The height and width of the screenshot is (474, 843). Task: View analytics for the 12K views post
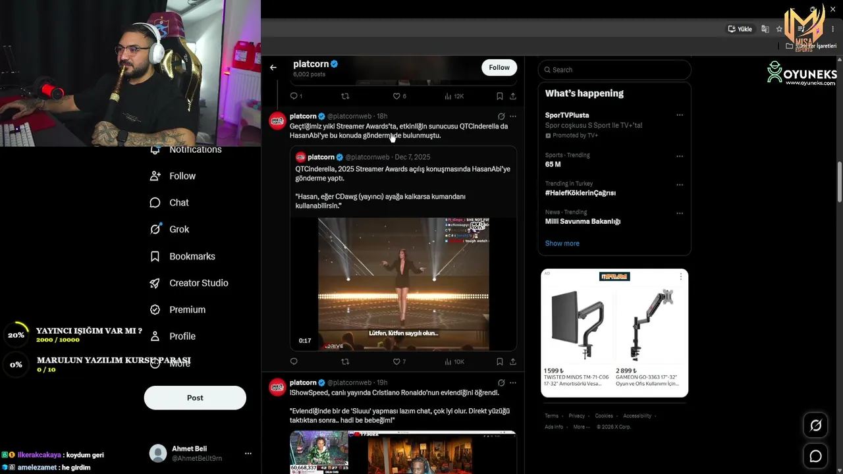(454, 96)
